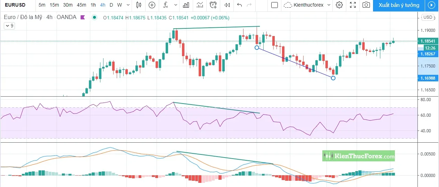Click the Kienthucforex cloud layout name
439x187 pixels.
tap(304, 5)
